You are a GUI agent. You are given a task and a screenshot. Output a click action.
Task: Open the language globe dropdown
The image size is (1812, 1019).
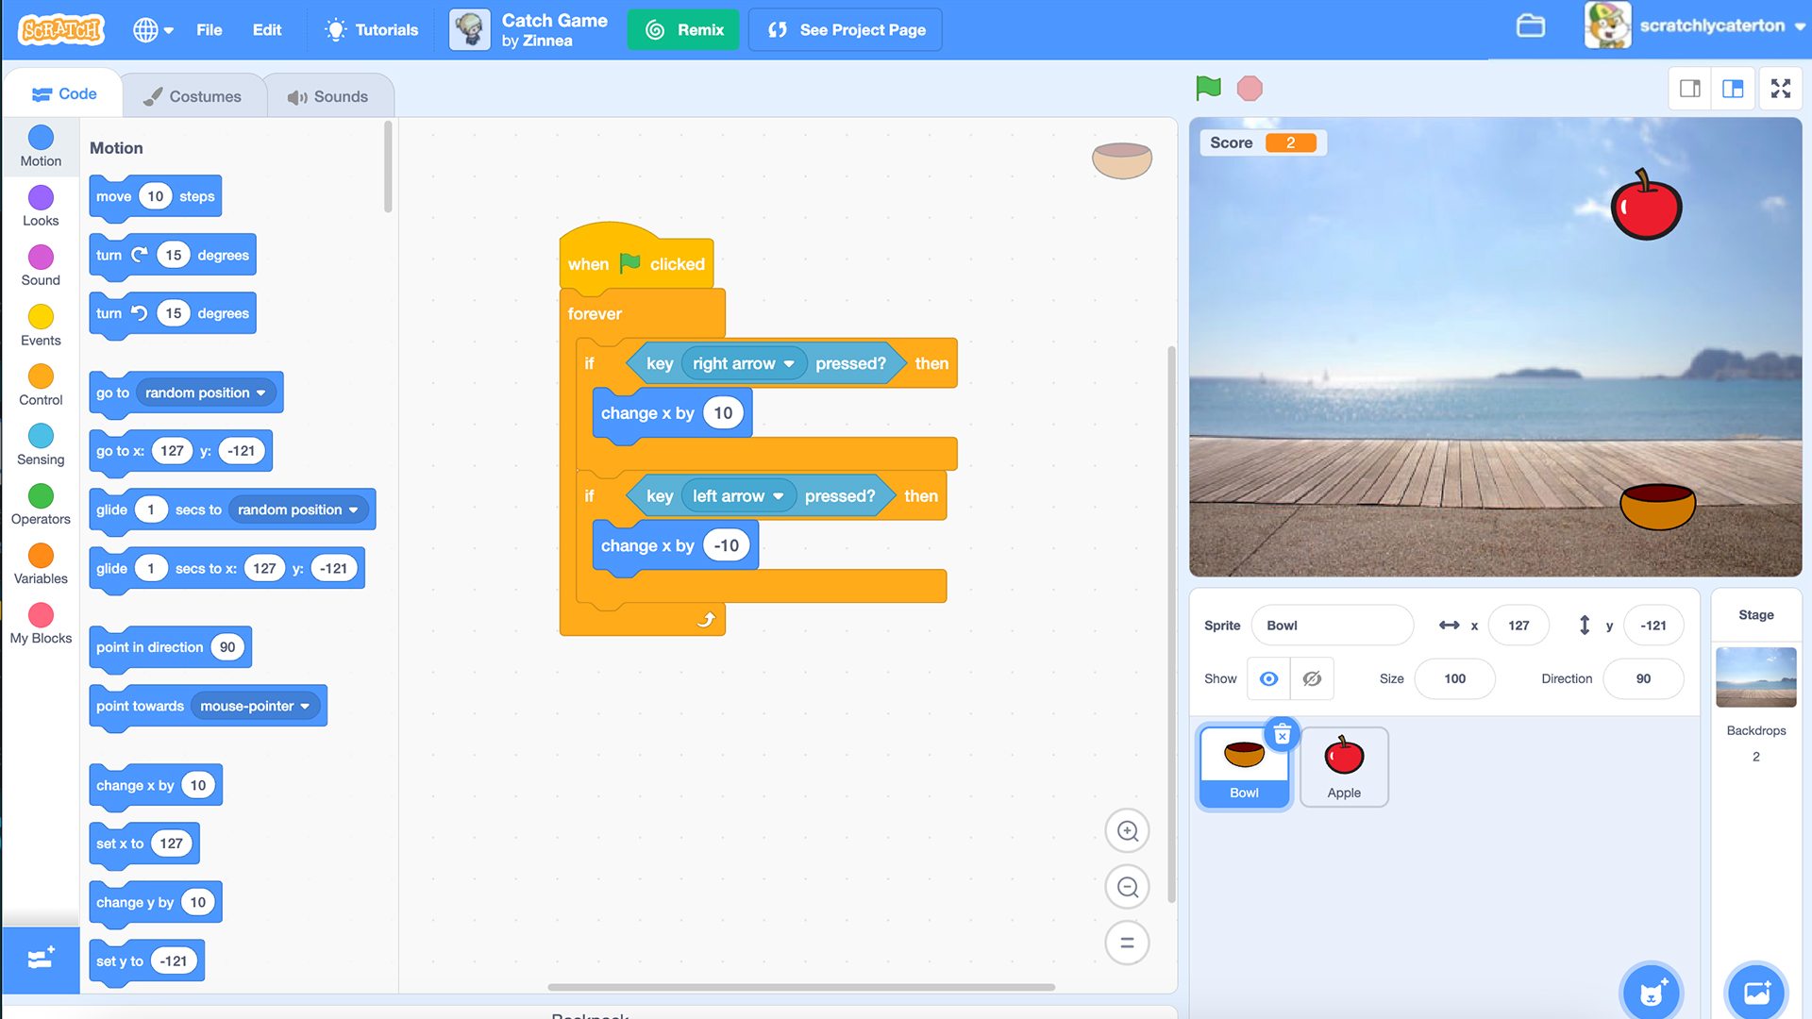[x=153, y=30]
